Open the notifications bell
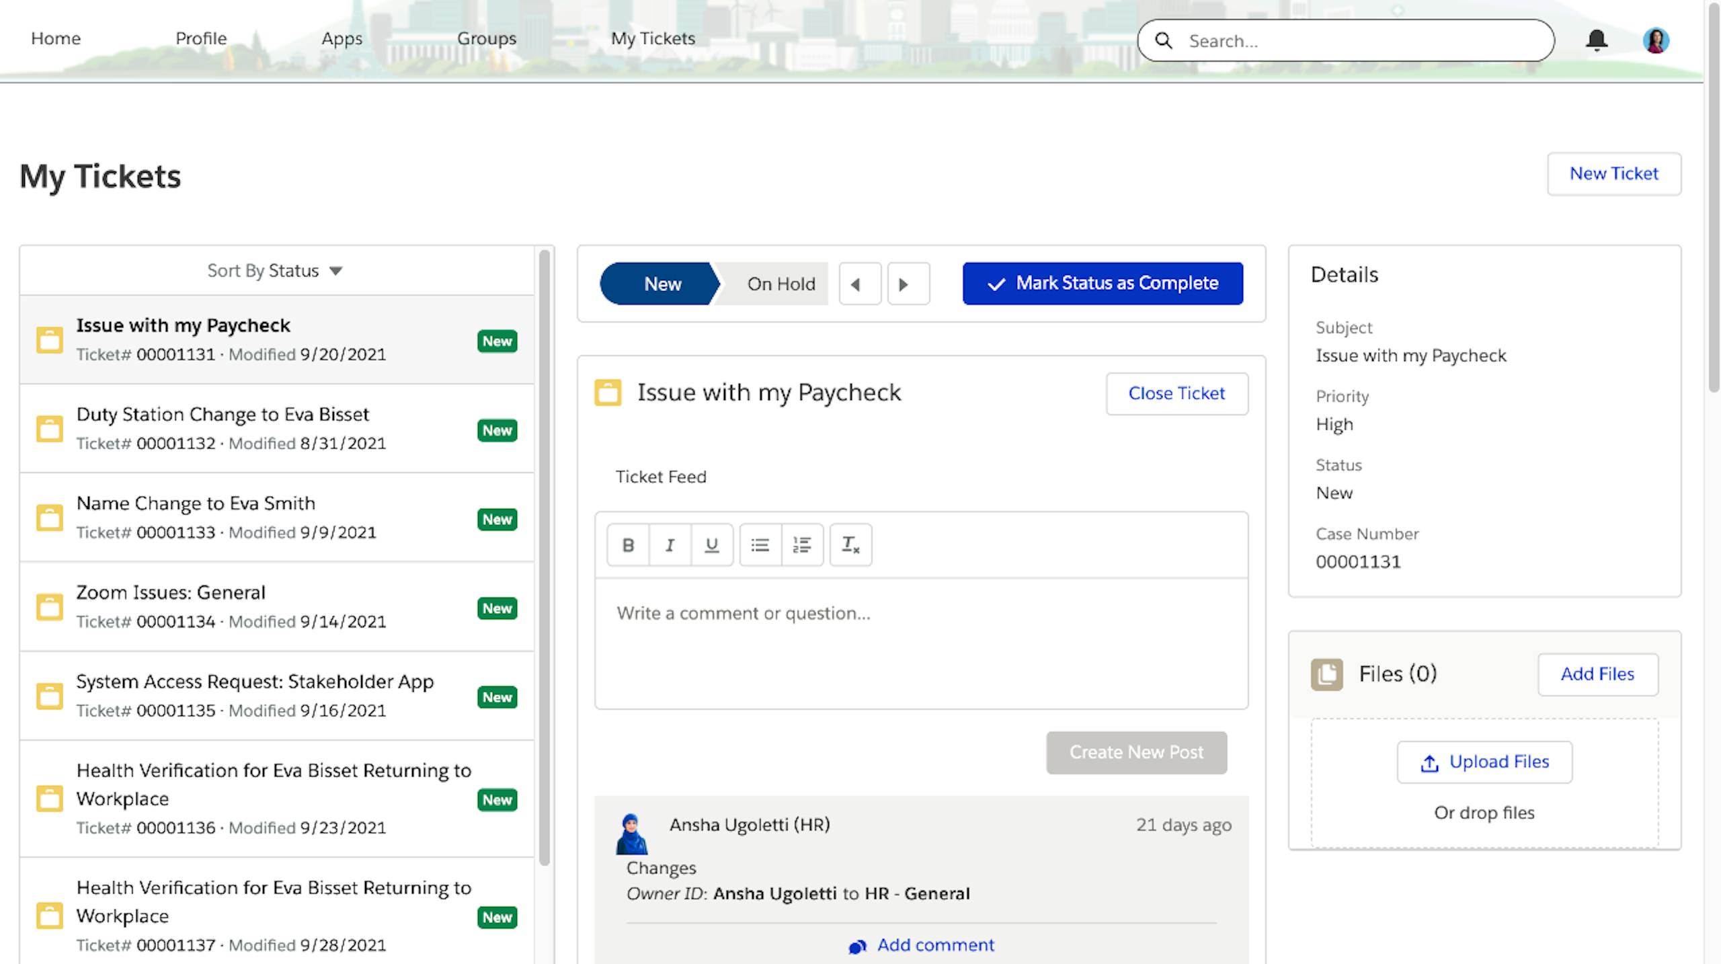Screen dimensions: 1721x964 coord(1597,40)
